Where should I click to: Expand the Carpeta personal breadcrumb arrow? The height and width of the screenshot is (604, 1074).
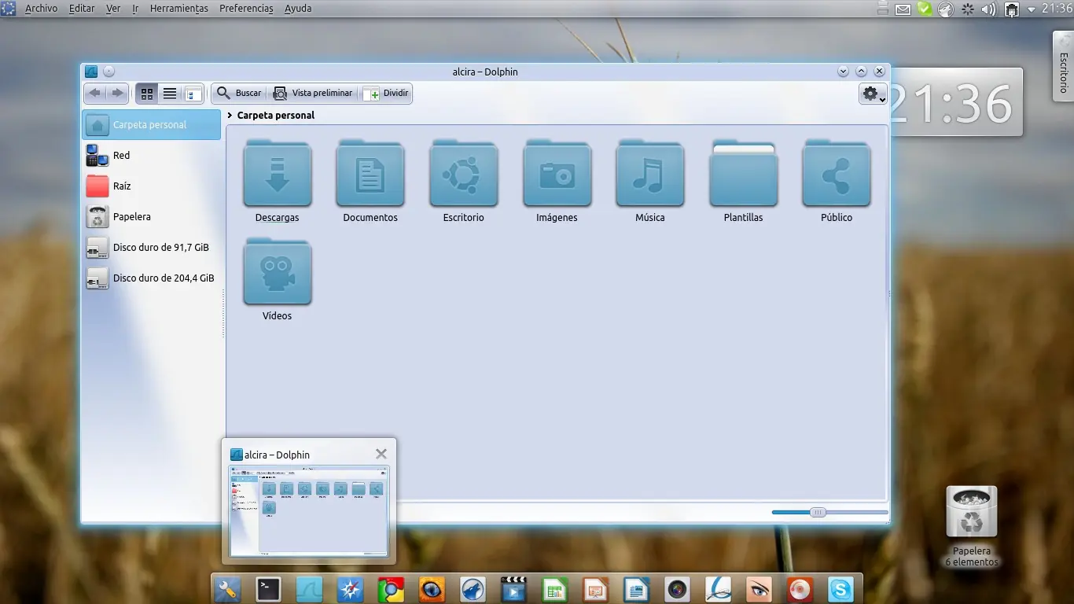coord(228,115)
